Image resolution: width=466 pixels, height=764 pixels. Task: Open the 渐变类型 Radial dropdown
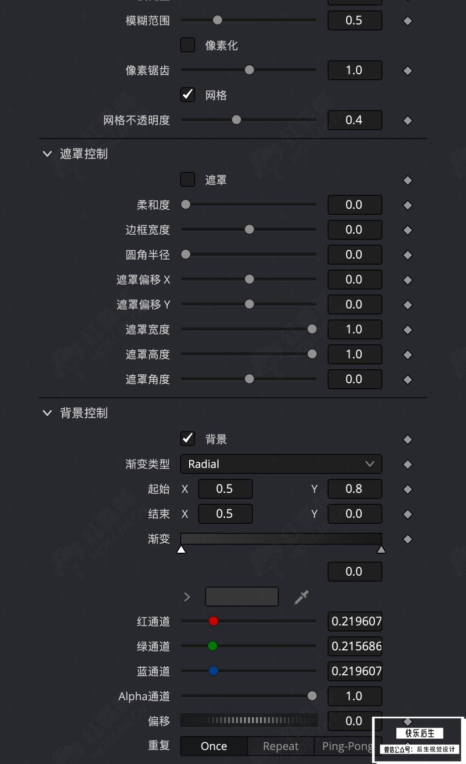pyautogui.click(x=281, y=464)
